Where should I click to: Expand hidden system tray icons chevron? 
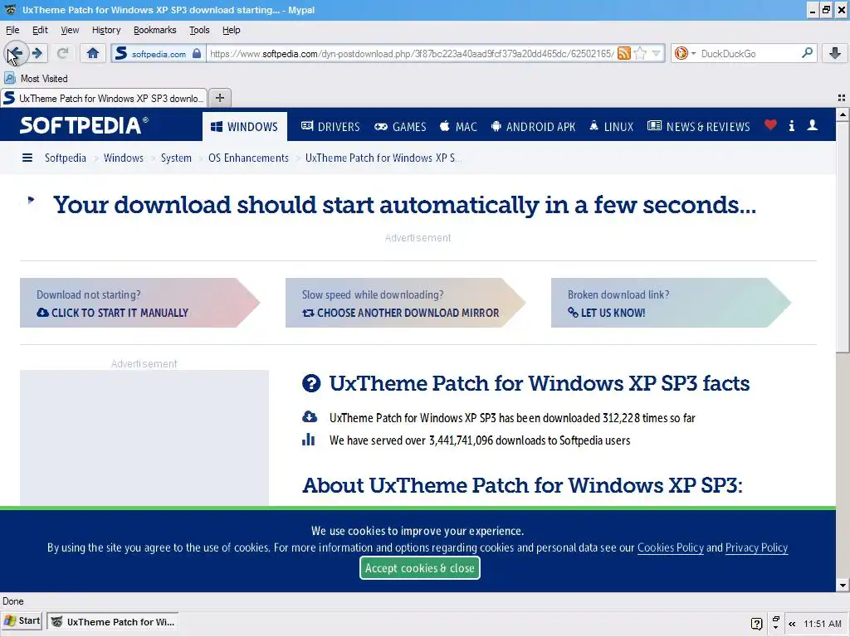(x=792, y=624)
